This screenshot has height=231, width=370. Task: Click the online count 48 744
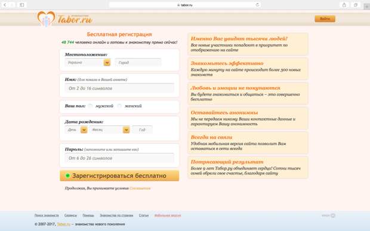[x=67, y=42]
